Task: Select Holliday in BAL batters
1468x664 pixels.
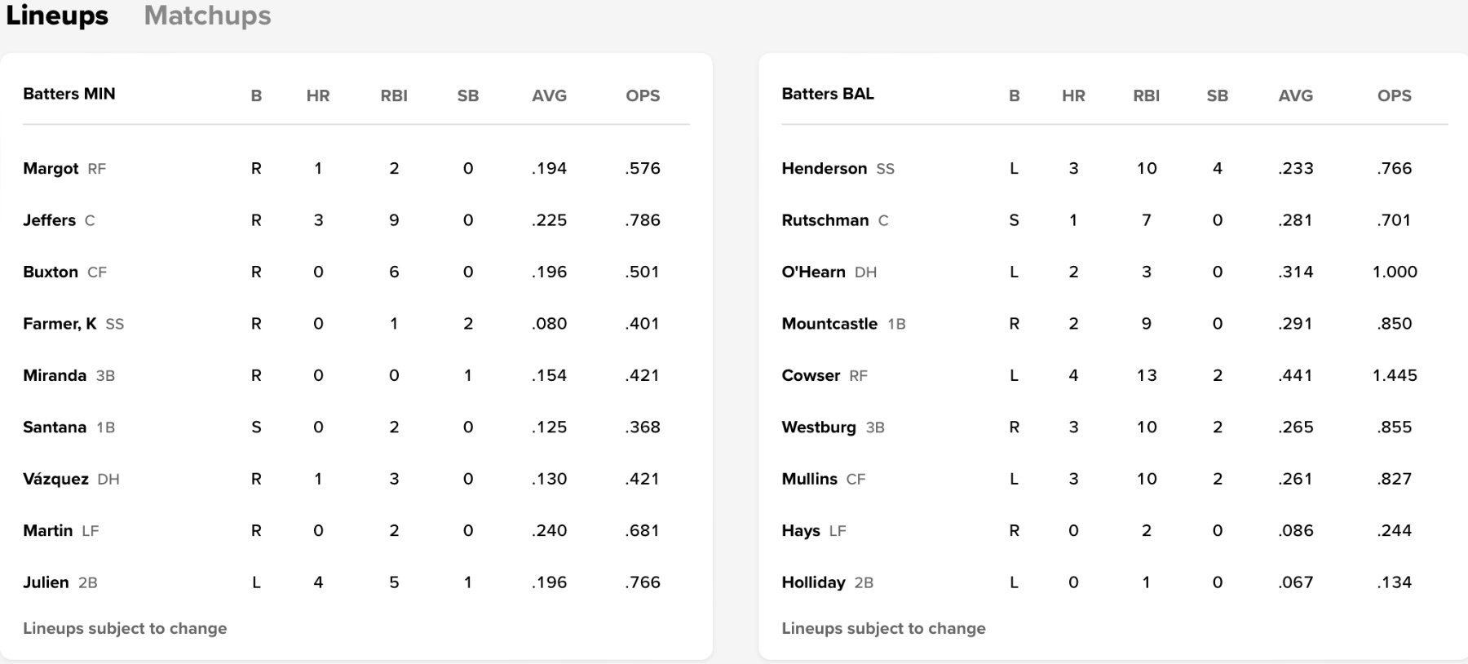Action: point(813,582)
